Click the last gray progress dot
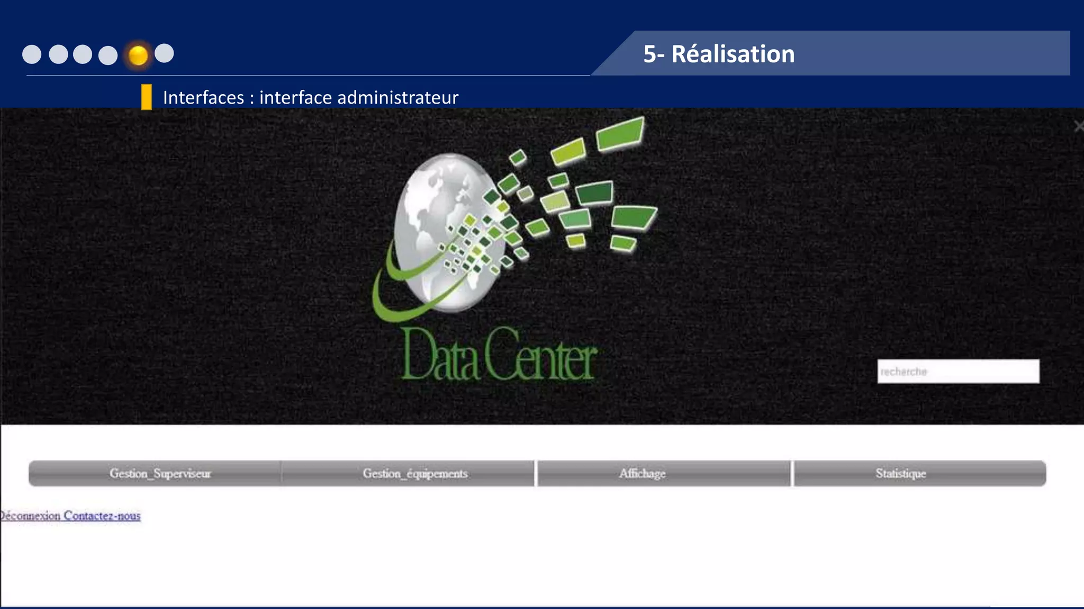The image size is (1084, 609). pyautogui.click(x=164, y=53)
